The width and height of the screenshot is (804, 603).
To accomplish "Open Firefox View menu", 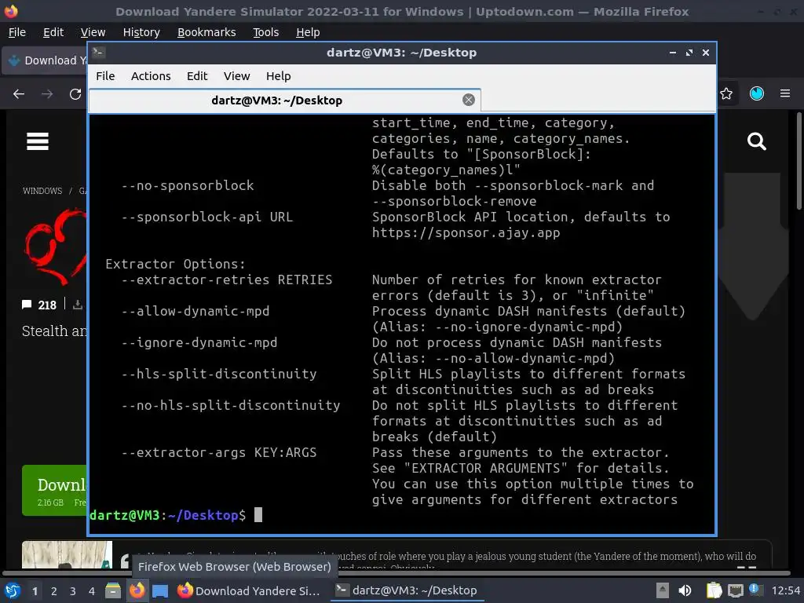I will coord(93,32).
